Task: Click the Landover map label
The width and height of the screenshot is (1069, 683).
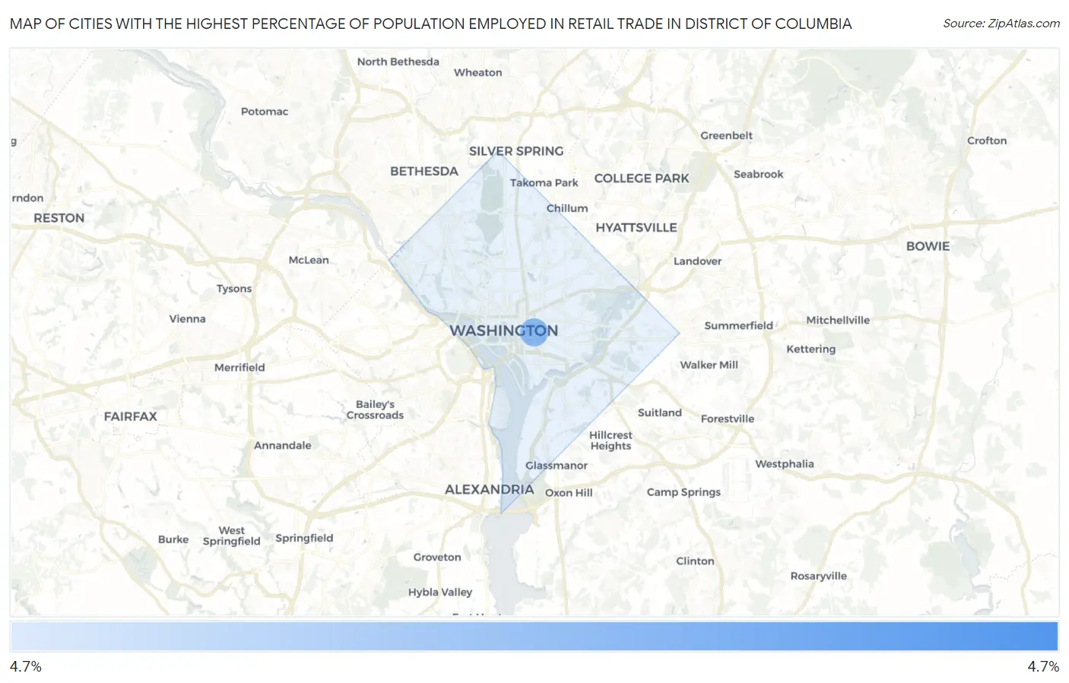Action: [698, 261]
